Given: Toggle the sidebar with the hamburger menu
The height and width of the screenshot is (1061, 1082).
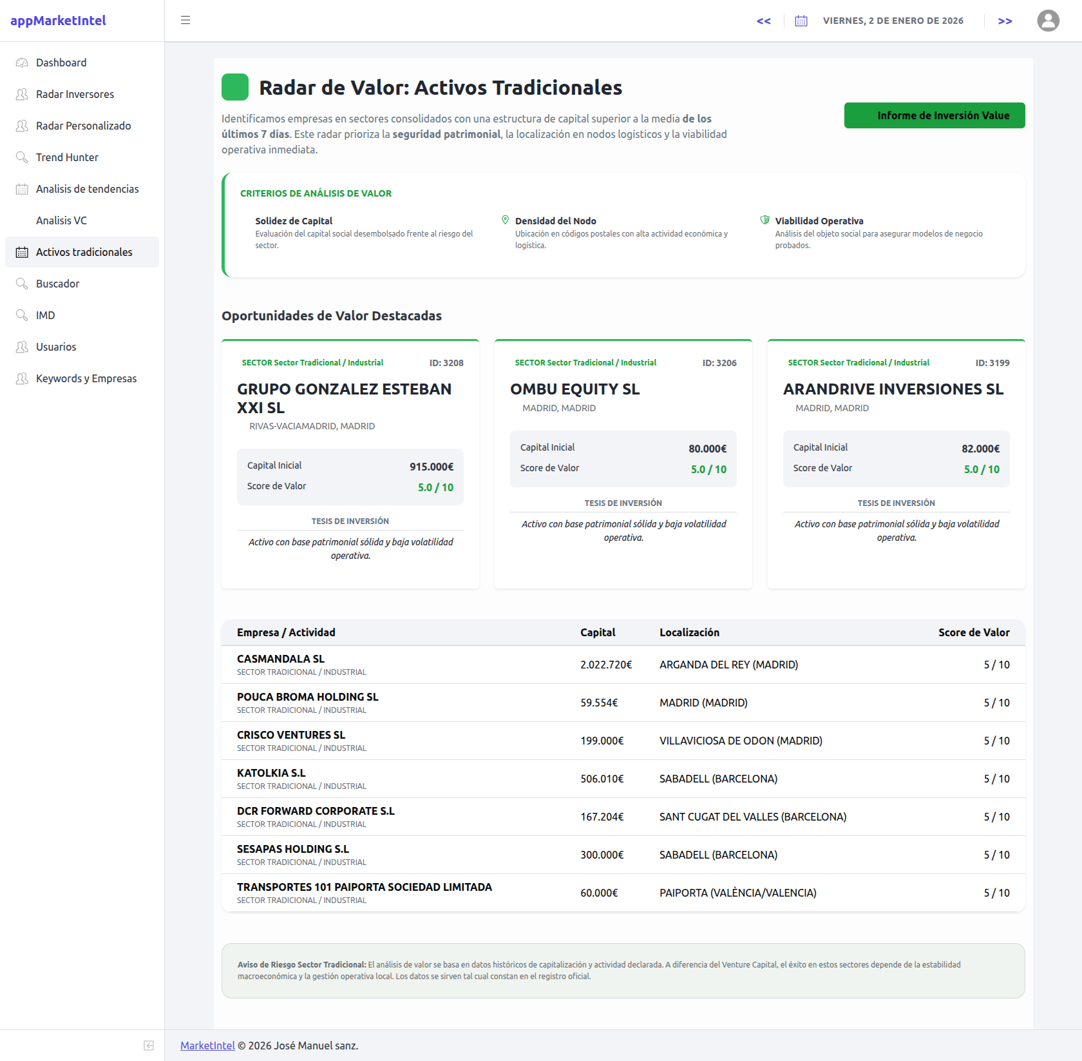Looking at the screenshot, I should pos(185,20).
